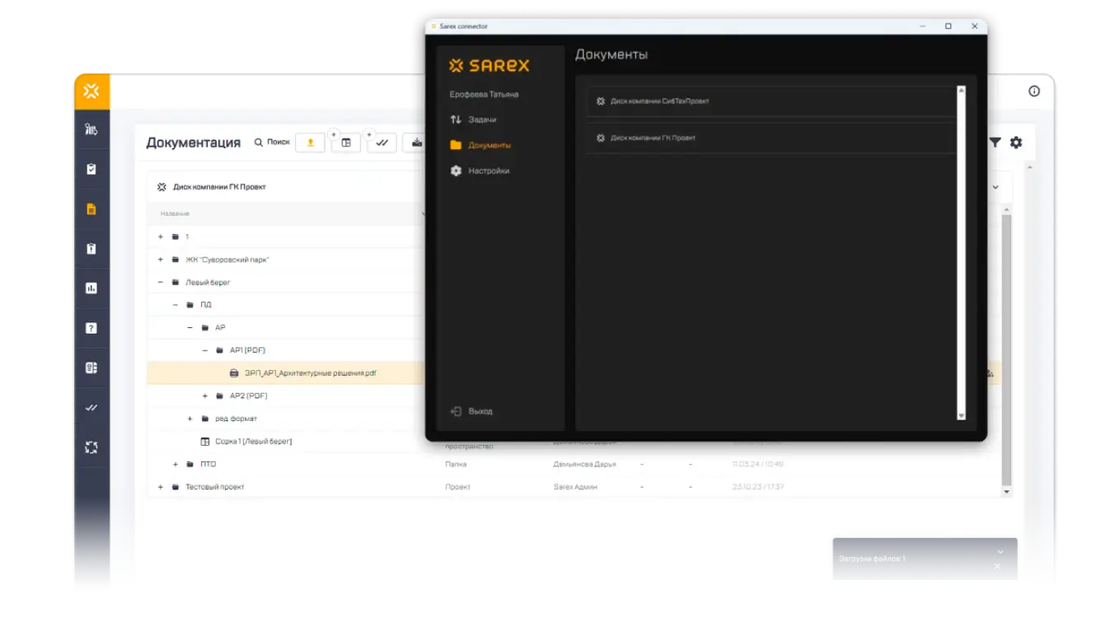This screenshot has height=623, width=1115.
Task: Click the info icon in top right corner
Action: pos(1033,91)
